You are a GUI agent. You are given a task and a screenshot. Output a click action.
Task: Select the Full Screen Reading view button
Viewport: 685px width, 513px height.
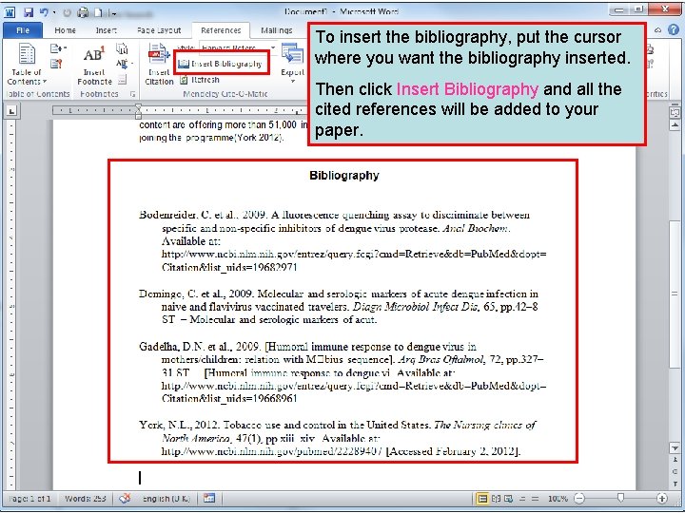496,498
